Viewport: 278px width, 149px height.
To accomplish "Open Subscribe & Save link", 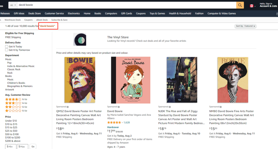I will (59, 20).
